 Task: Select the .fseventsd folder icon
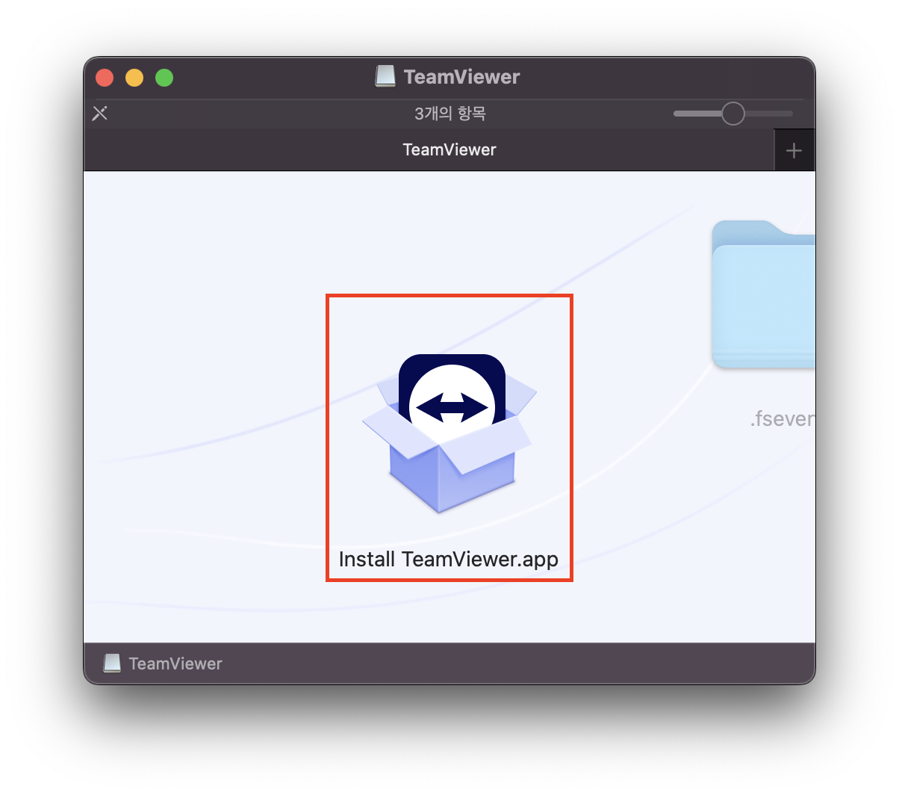tap(764, 294)
